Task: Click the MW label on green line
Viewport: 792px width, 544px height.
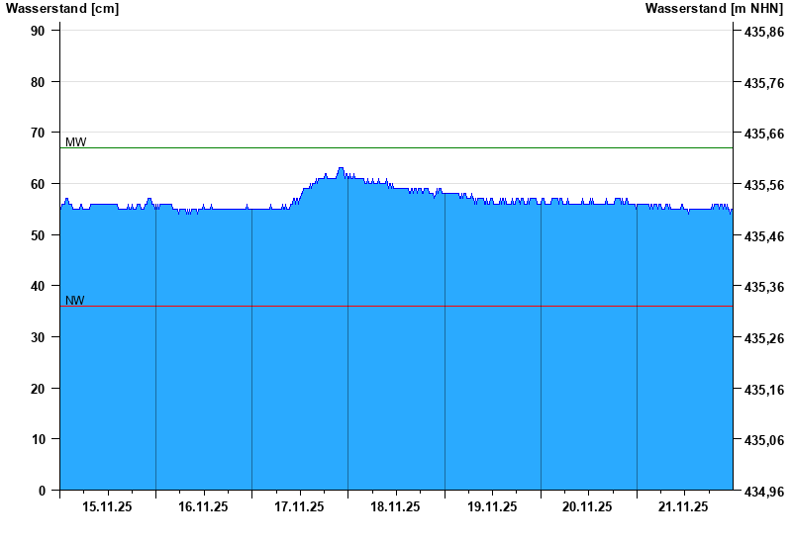Action: pyautogui.click(x=76, y=142)
